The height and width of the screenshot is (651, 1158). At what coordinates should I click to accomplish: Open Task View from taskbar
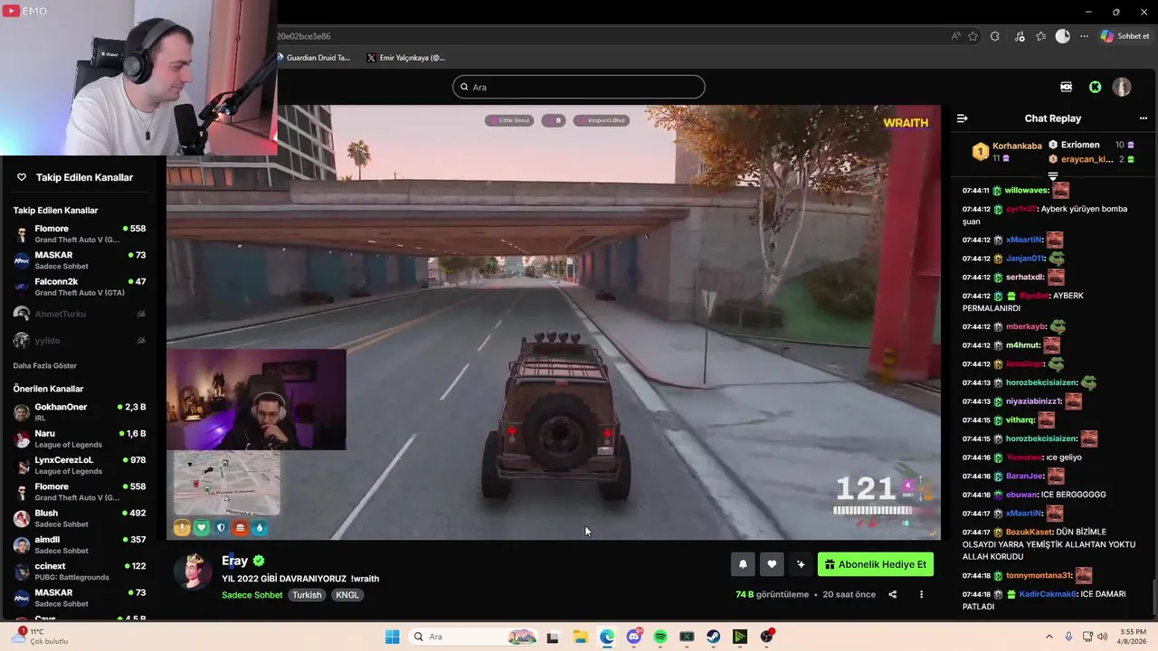point(553,637)
